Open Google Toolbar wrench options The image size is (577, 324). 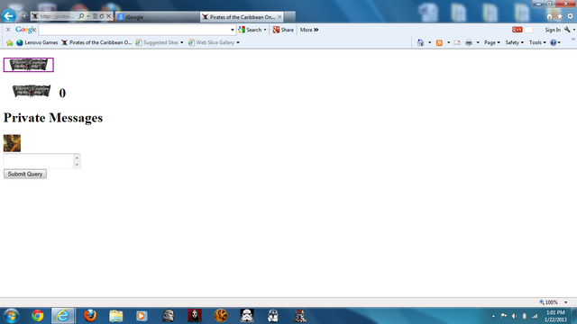click(567, 30)
